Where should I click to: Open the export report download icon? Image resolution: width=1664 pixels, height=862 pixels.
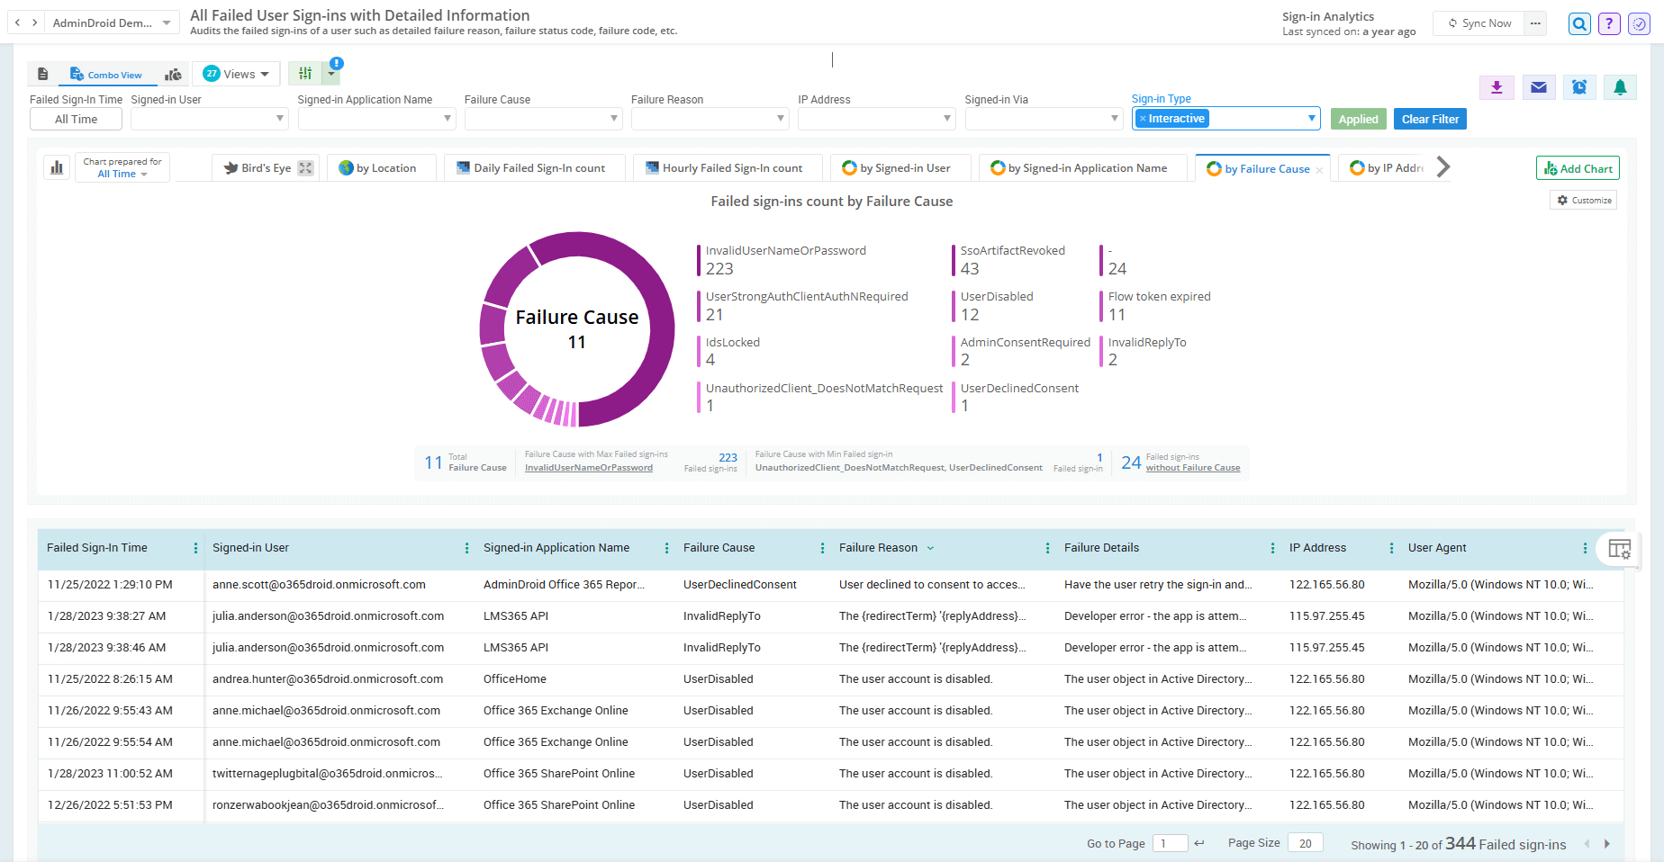pyautogui.click(x=1497, y=87)
